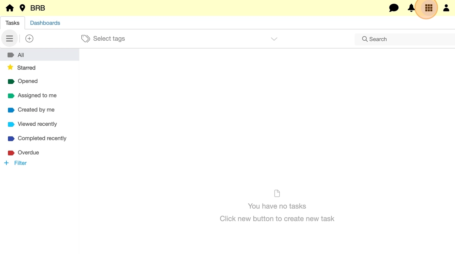Open the chat messages icon
The image size is (455, 254).
pyautogui.click(x=393, y=8)
